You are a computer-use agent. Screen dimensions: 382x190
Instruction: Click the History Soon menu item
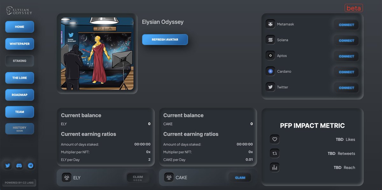[19, 129]
